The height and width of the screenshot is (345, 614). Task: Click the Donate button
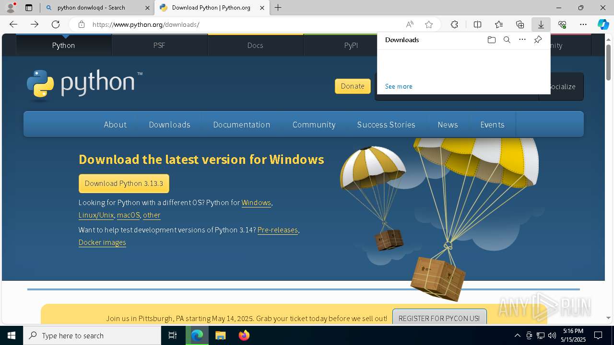353,86
